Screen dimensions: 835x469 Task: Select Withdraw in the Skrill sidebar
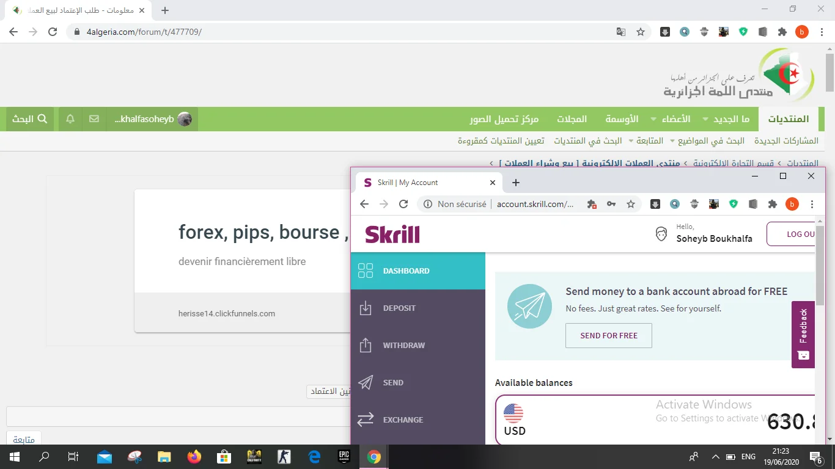click(403, 346)
